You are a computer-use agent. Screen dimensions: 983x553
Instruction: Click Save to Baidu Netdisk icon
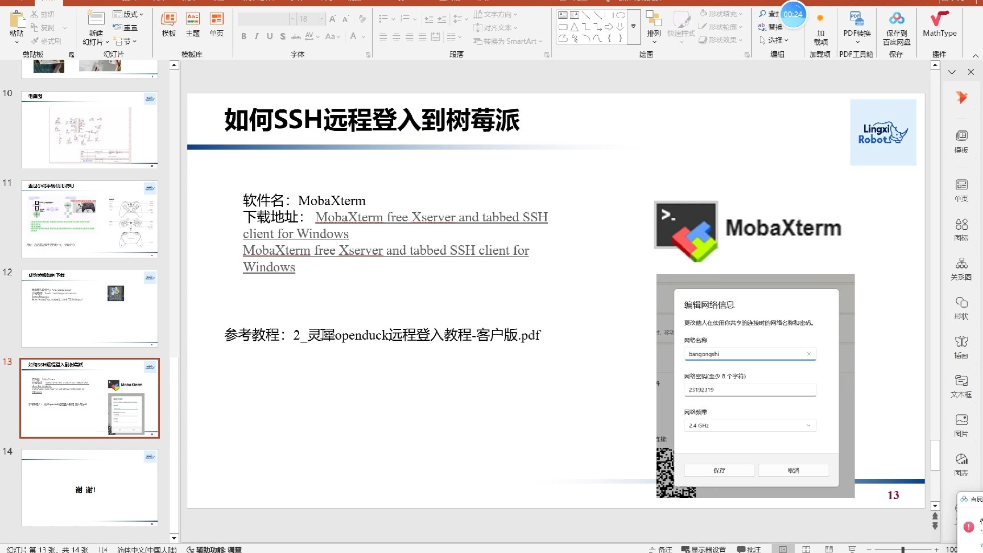(897, 19)
